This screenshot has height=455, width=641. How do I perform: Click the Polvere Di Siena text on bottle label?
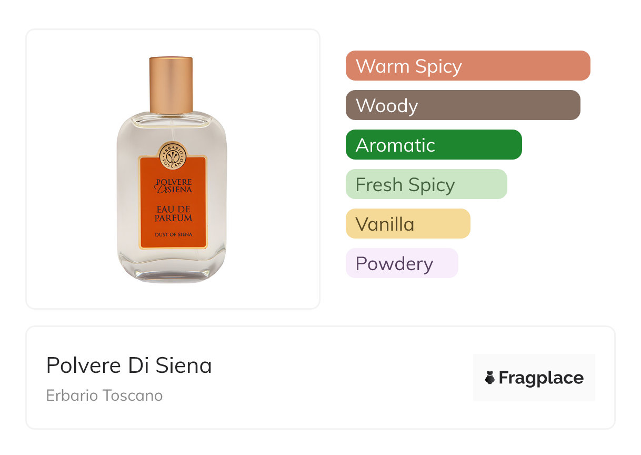[173, 186]
